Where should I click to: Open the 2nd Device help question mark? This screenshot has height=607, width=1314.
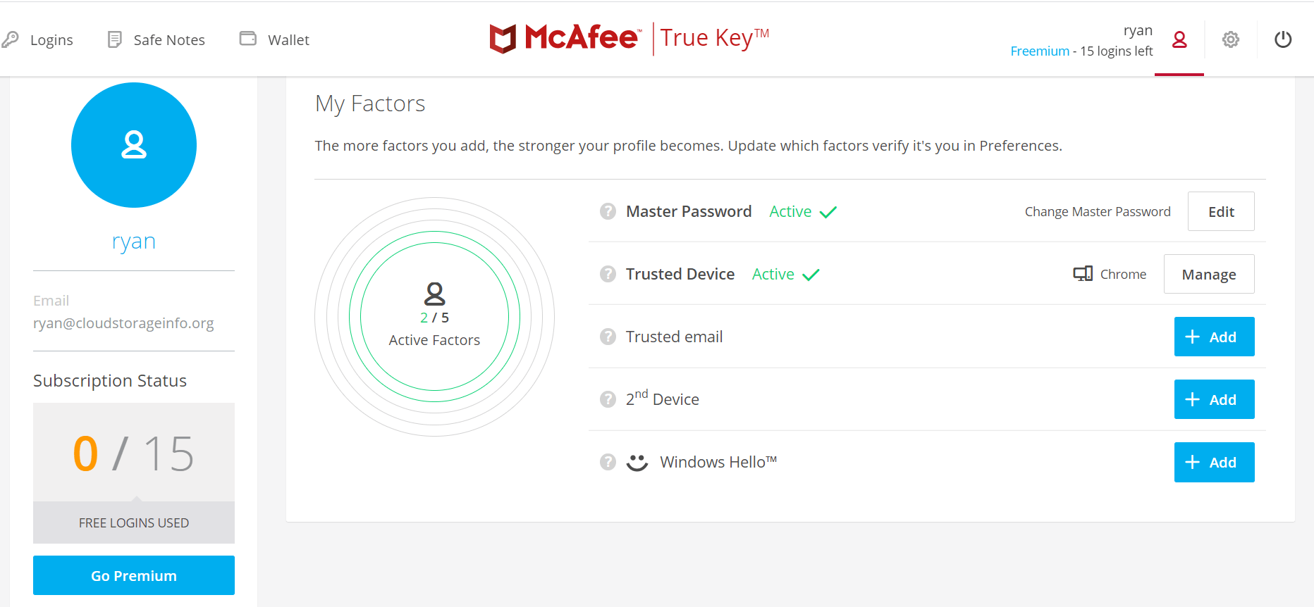pos(608,399)
